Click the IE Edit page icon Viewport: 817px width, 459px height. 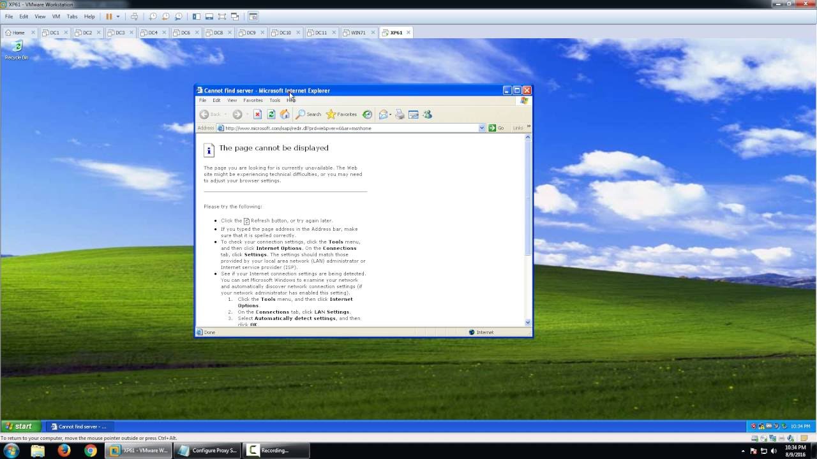click(x=414, y=114)
